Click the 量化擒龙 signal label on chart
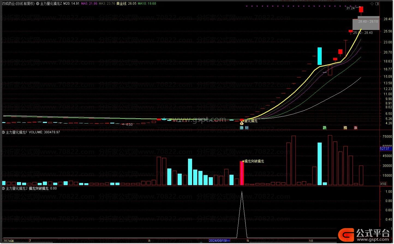Screen dimensions: 394x244 [251, 121]
